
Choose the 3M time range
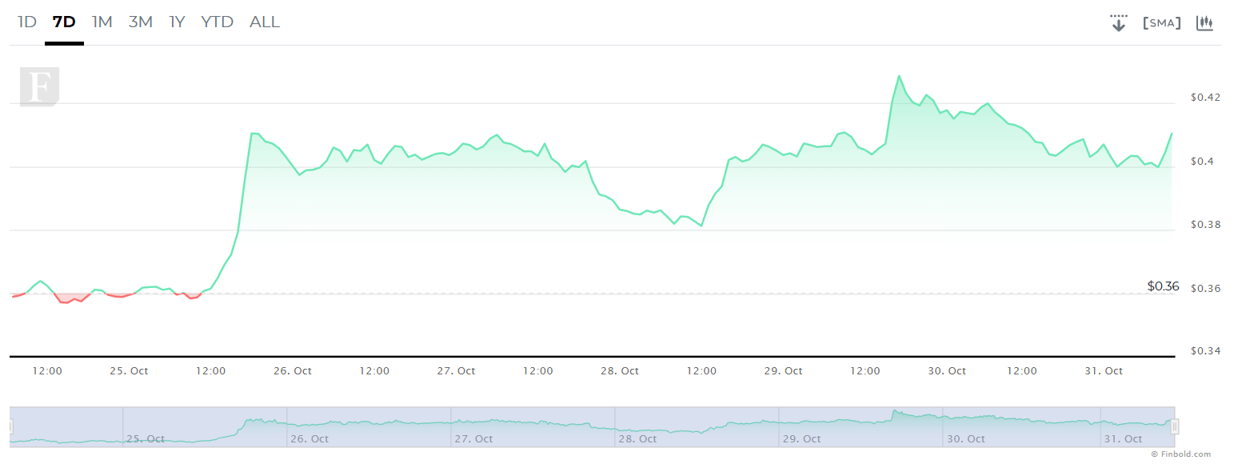click(141, 22)
